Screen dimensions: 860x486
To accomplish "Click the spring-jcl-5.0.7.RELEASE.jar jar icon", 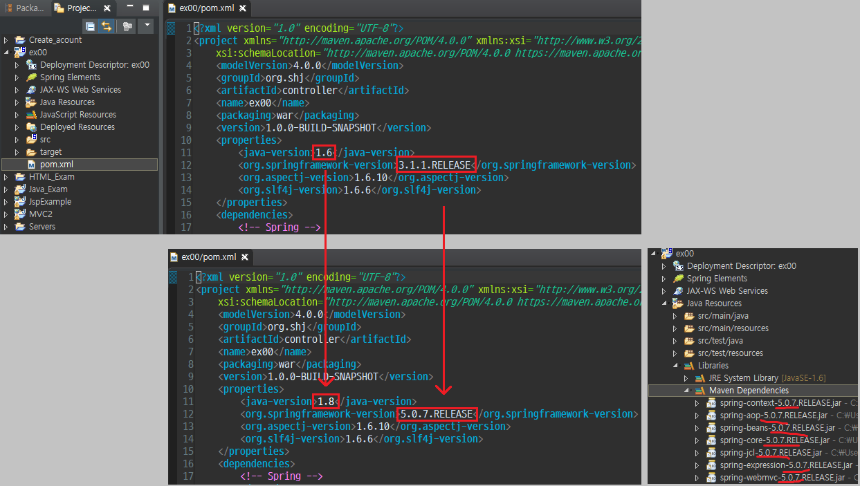I will (x=711, y=453).
